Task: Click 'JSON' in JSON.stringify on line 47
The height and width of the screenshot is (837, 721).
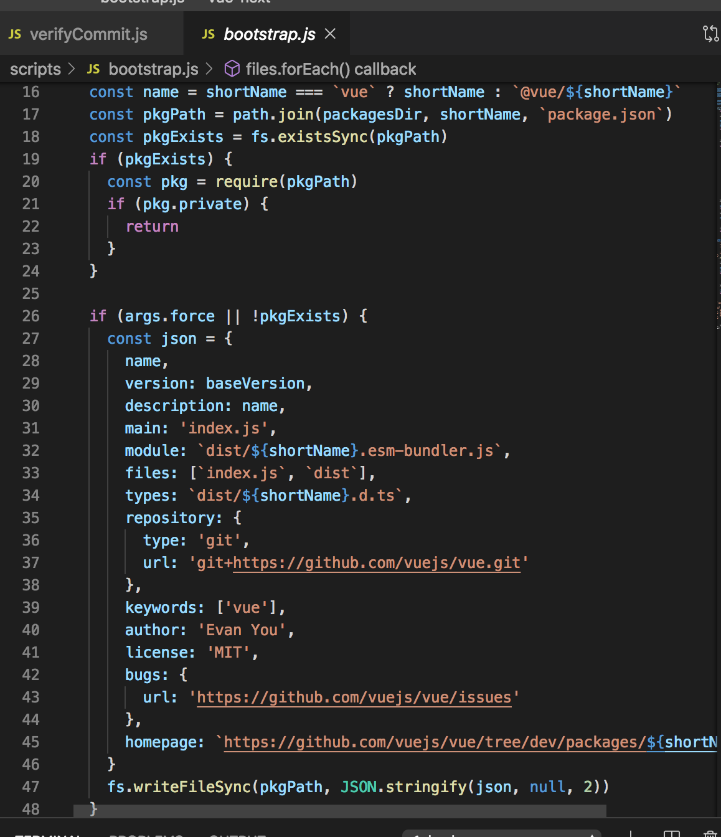Action: [359, 787]
